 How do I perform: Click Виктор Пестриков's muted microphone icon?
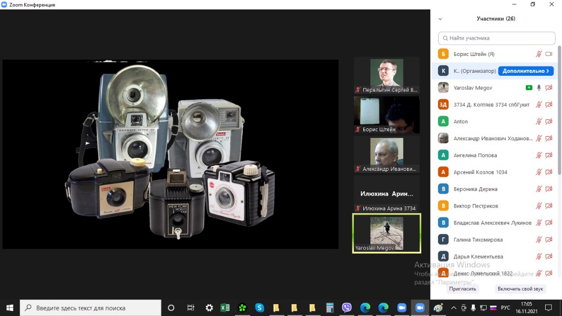pyautogui.click(x=539, y=206)
